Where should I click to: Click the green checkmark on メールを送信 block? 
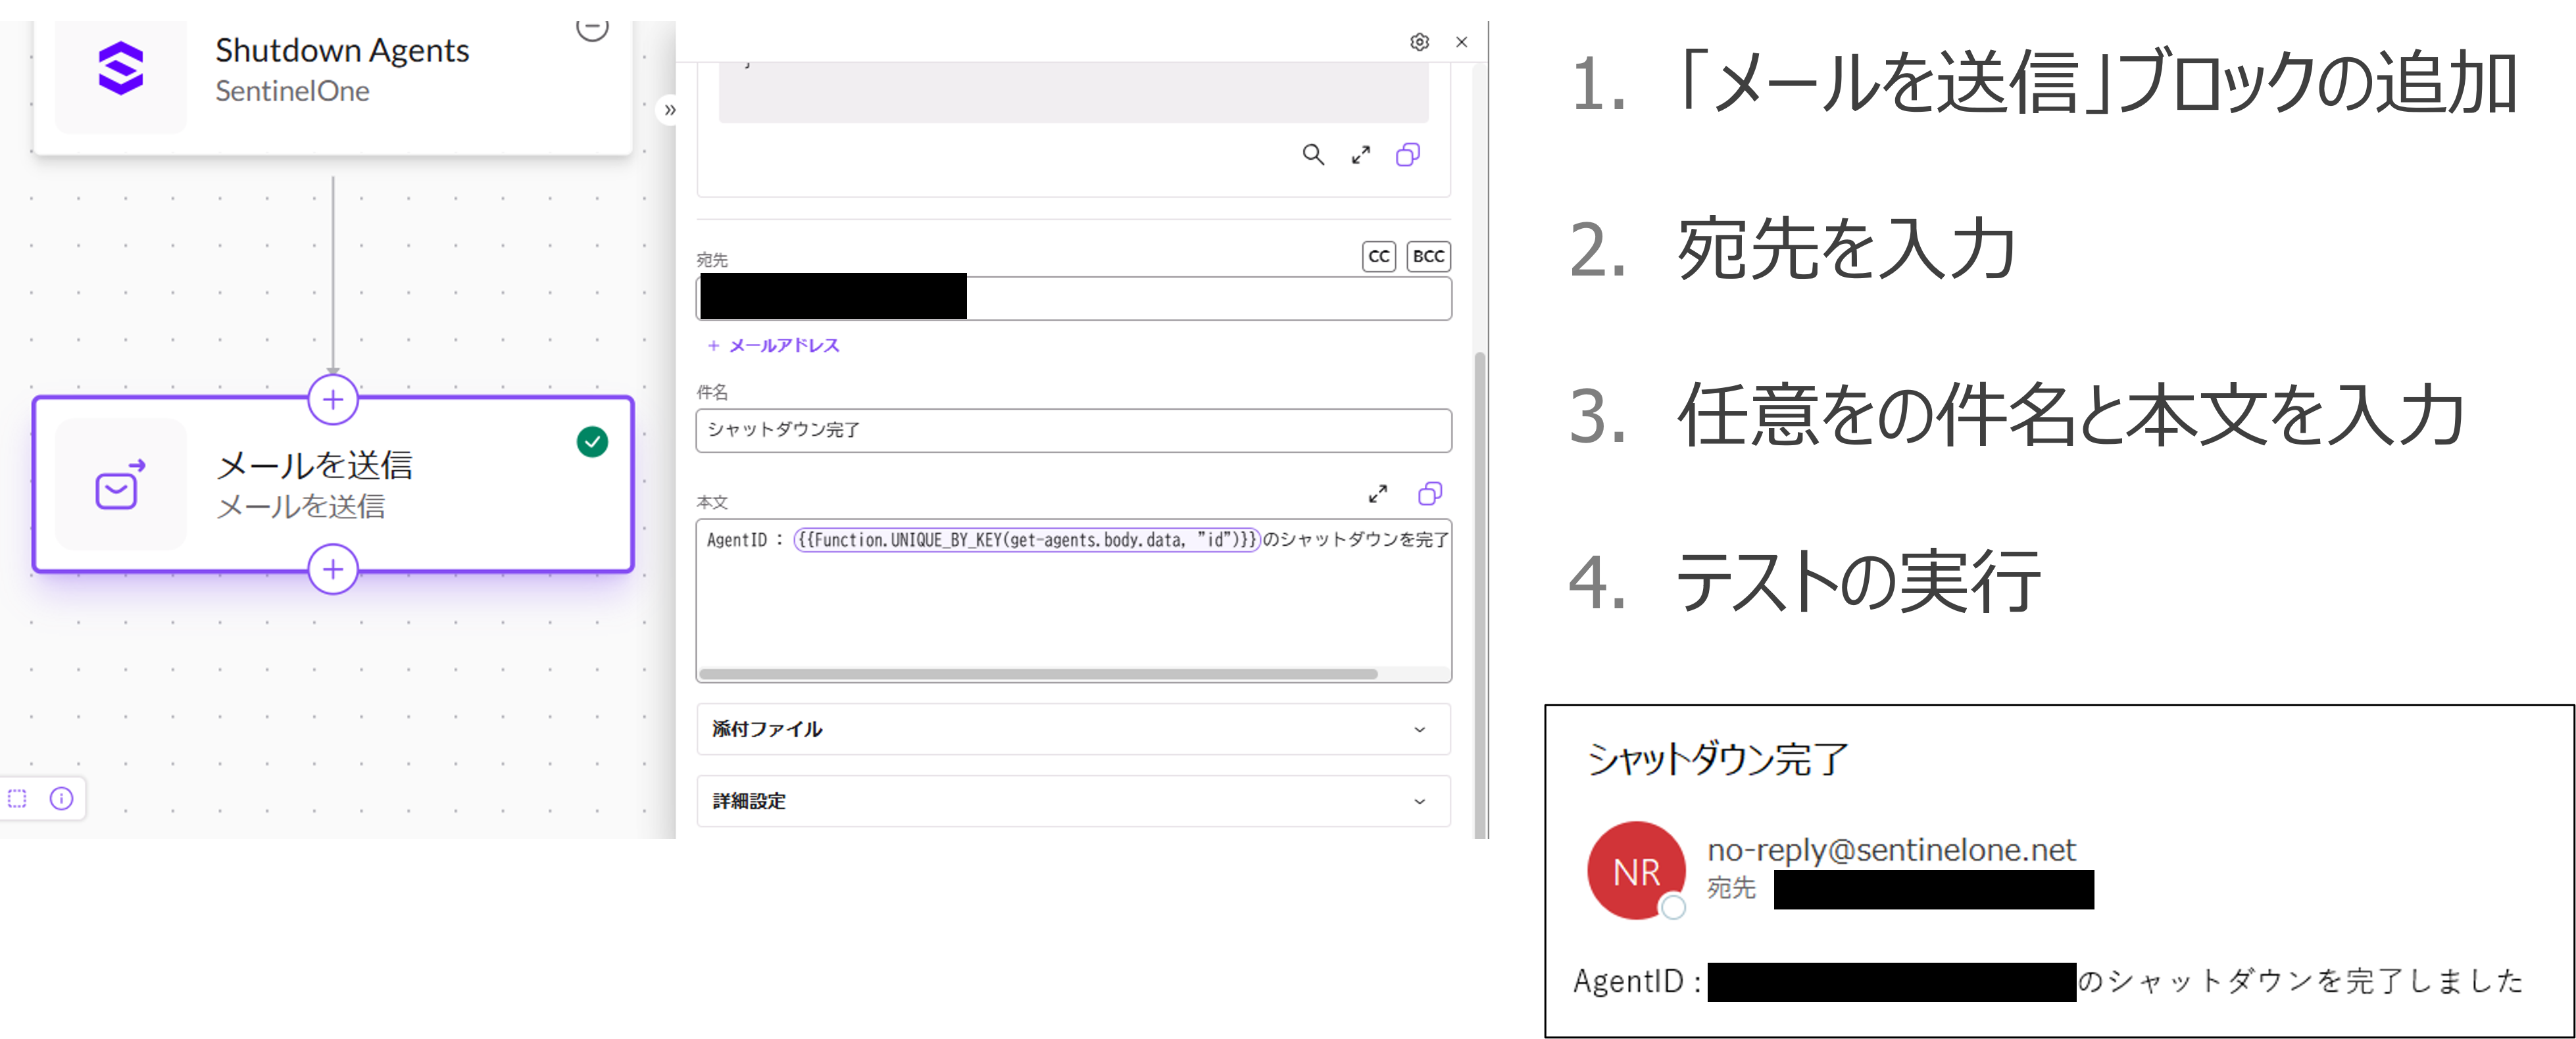pos(592,442)
